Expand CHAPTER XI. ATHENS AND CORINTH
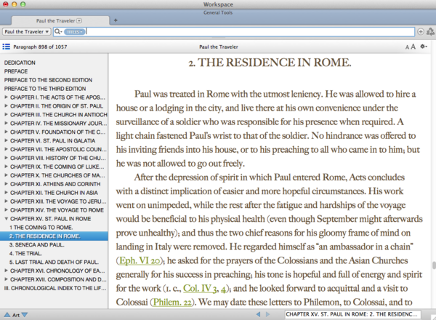 (x=6, y=184)
